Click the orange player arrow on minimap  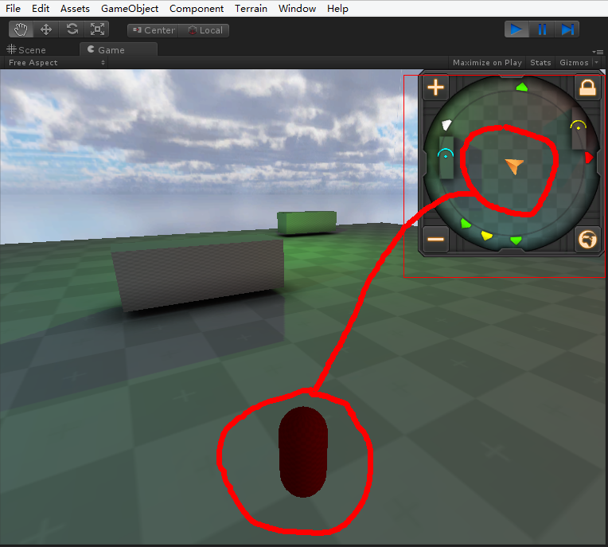515,166
